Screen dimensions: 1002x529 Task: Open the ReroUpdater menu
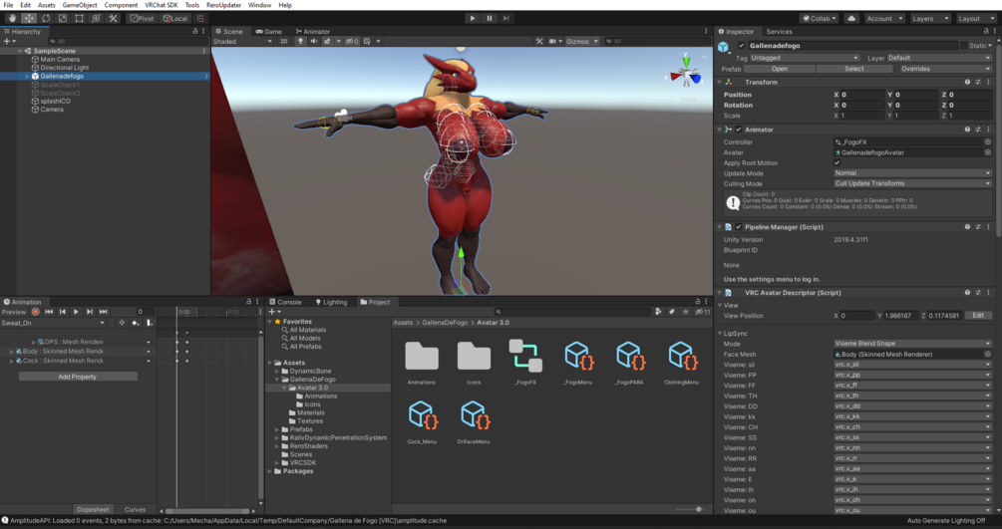[x=223, y=5]
